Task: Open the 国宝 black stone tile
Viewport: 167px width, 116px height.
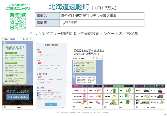Action: click(157, 90)
